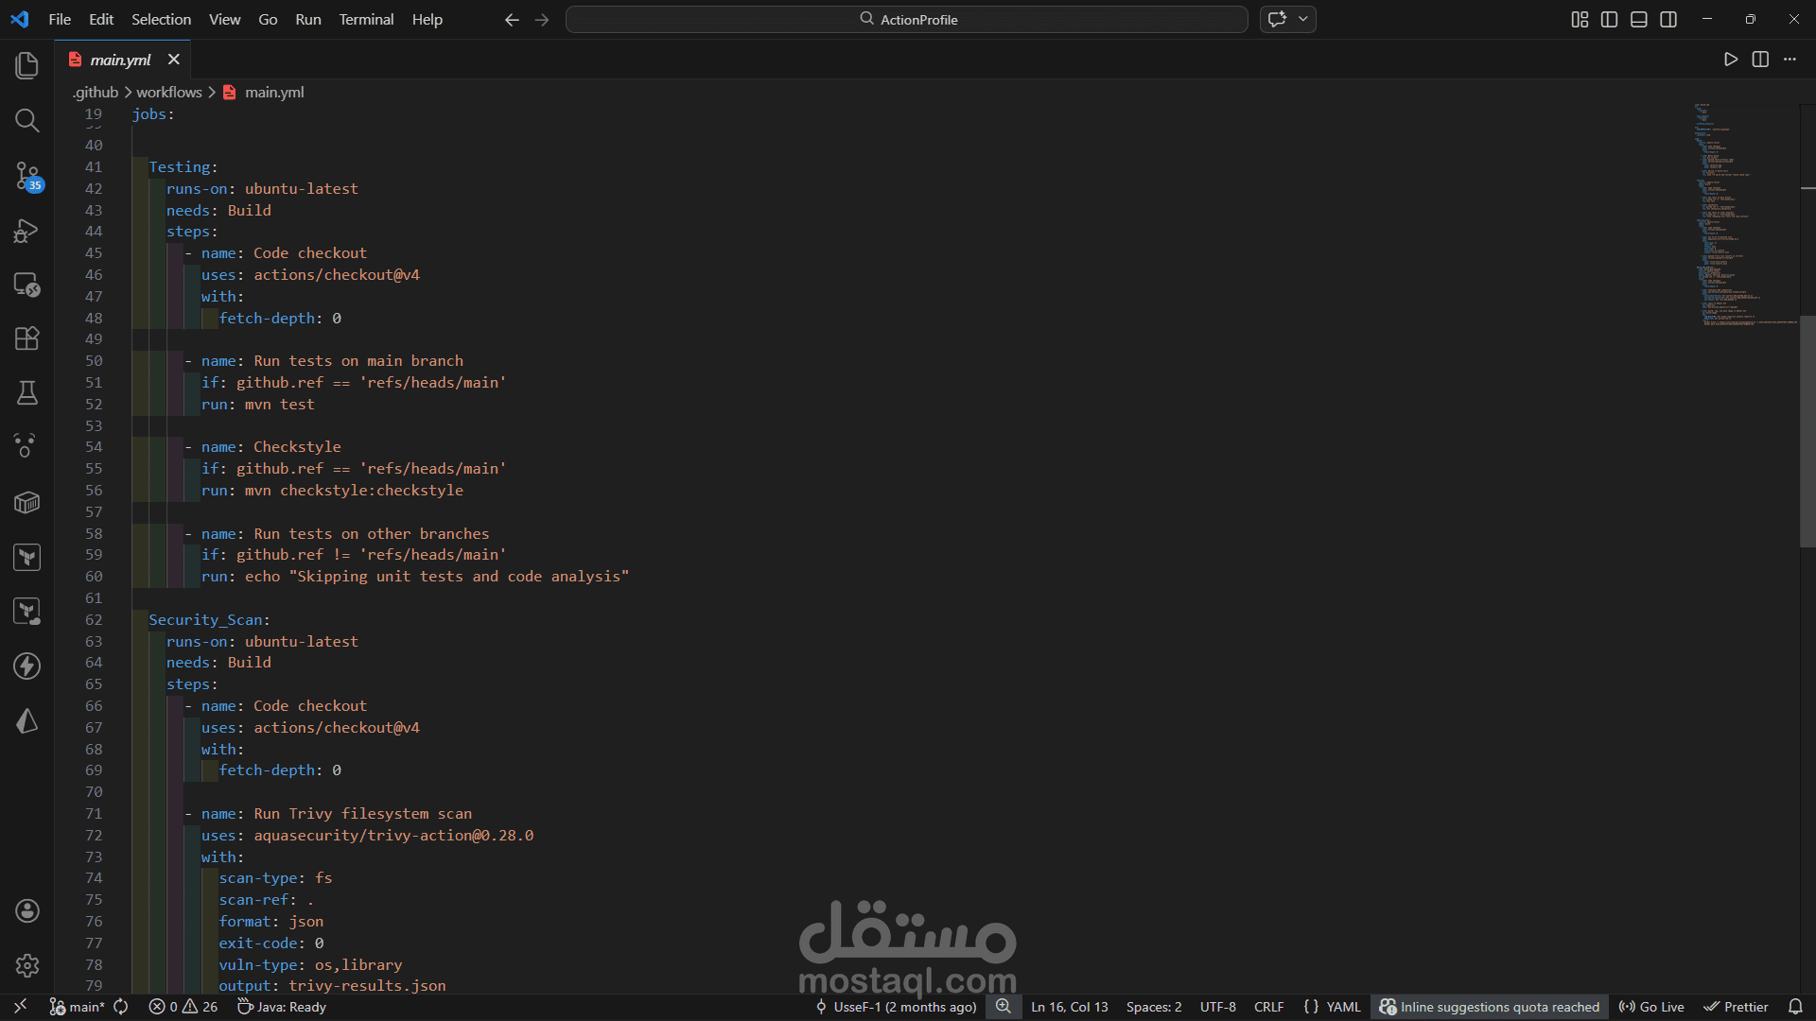Click Go Live in status bar
The height and width of the screenshot is (1021, 1816).
click(1651, 1007)
